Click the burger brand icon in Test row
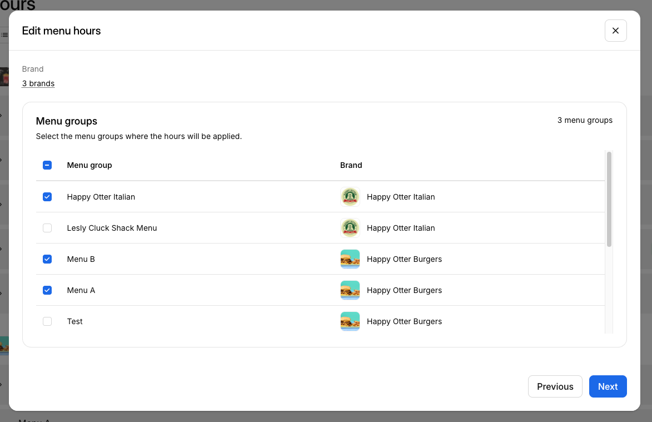This screenshot has width=652, height=422. (x=350, y=321)
